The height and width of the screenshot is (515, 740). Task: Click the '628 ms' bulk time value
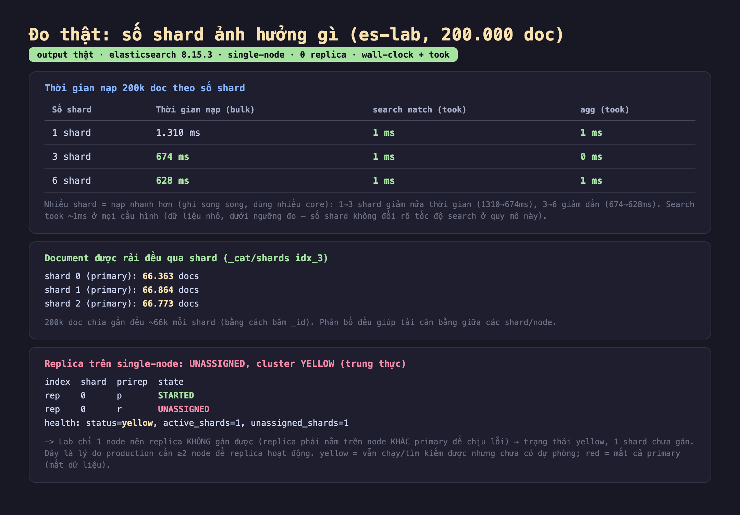coord(172,180)
